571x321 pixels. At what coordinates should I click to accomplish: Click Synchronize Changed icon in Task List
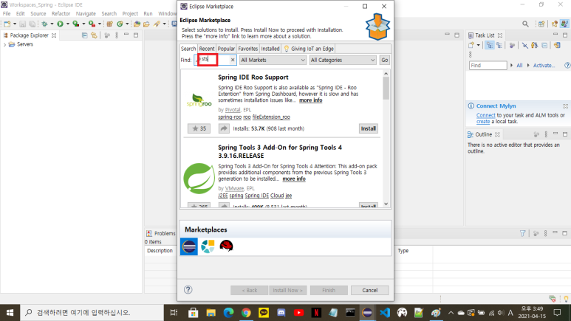point(557,45)
